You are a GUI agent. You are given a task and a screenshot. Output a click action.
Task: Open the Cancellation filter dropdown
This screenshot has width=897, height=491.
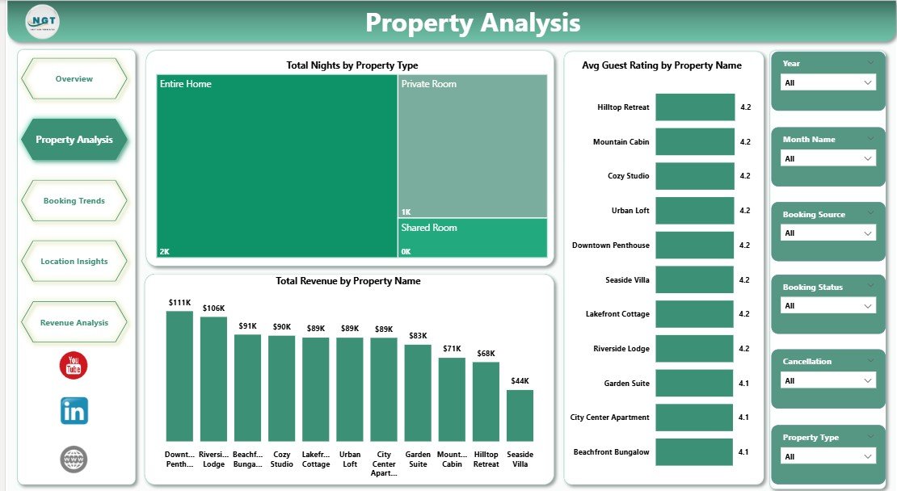click(828, 380)
